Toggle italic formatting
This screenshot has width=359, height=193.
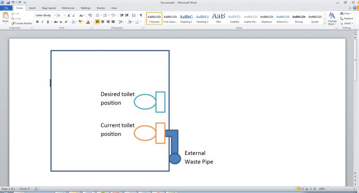coord(43,21)
